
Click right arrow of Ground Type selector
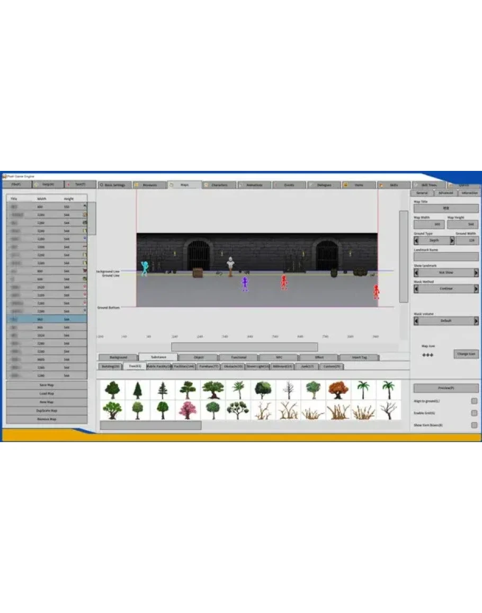coord(452,240)
